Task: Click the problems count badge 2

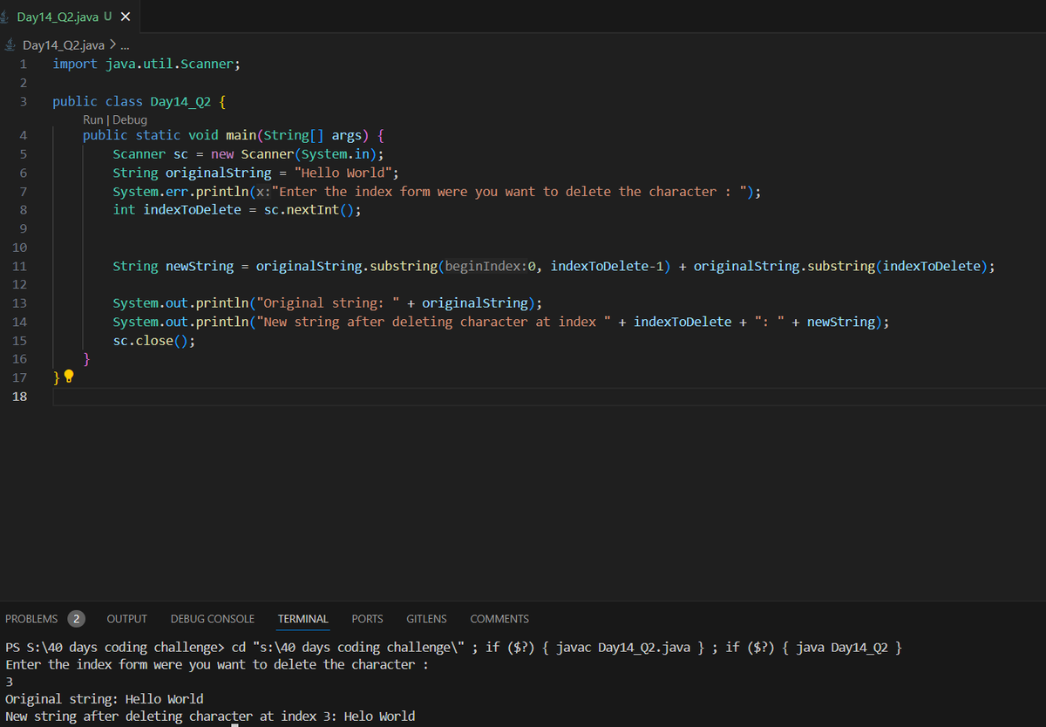Action: coord(77,619)
